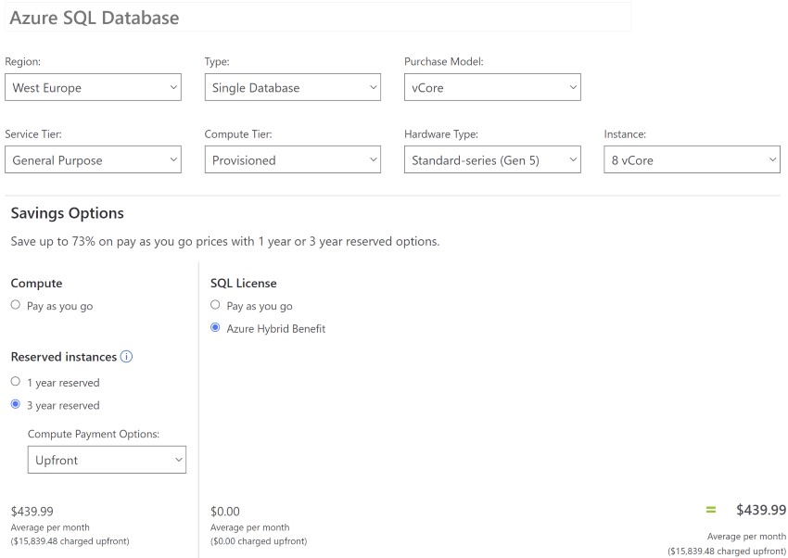The image size is (788, 558).
Task: Open the Purchase Model vCore dropdown
Action: (492, 88)
